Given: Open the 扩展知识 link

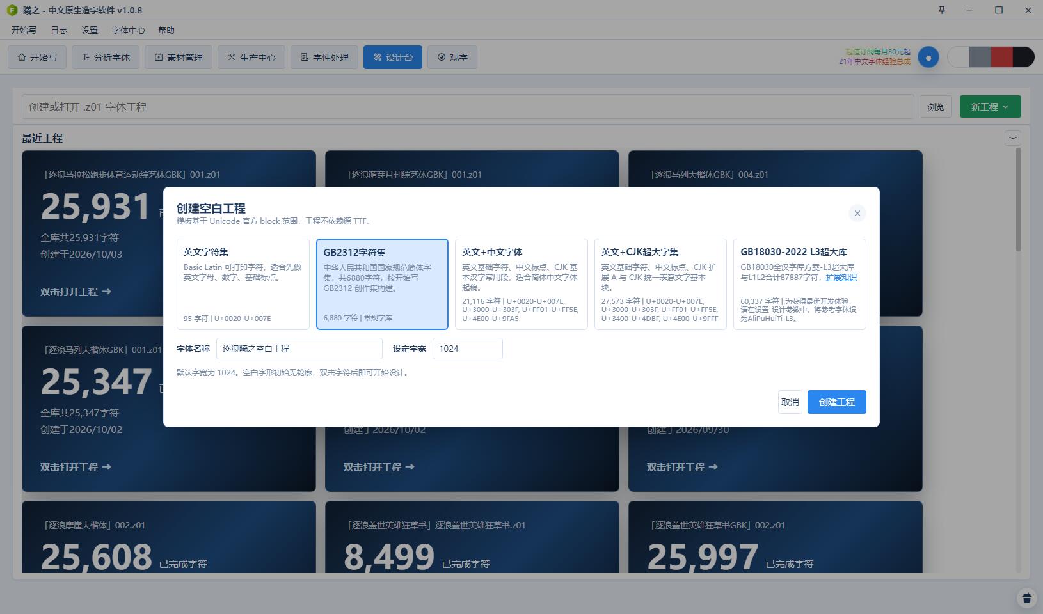Looking at the screenshot, I should 841,278.
